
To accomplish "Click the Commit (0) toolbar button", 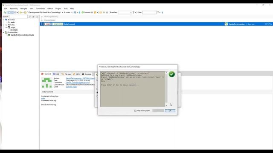I will (87, 12).
